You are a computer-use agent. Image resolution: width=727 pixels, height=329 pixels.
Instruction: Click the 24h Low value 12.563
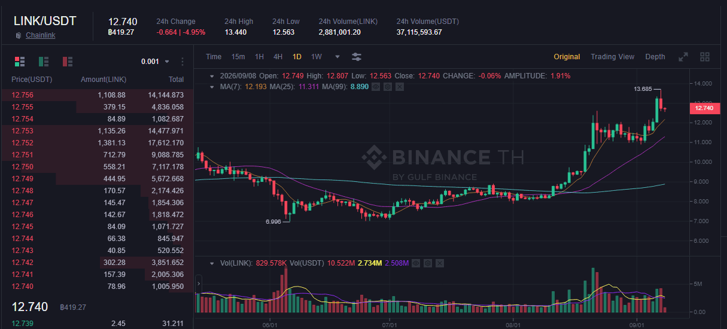click(284, 32)
